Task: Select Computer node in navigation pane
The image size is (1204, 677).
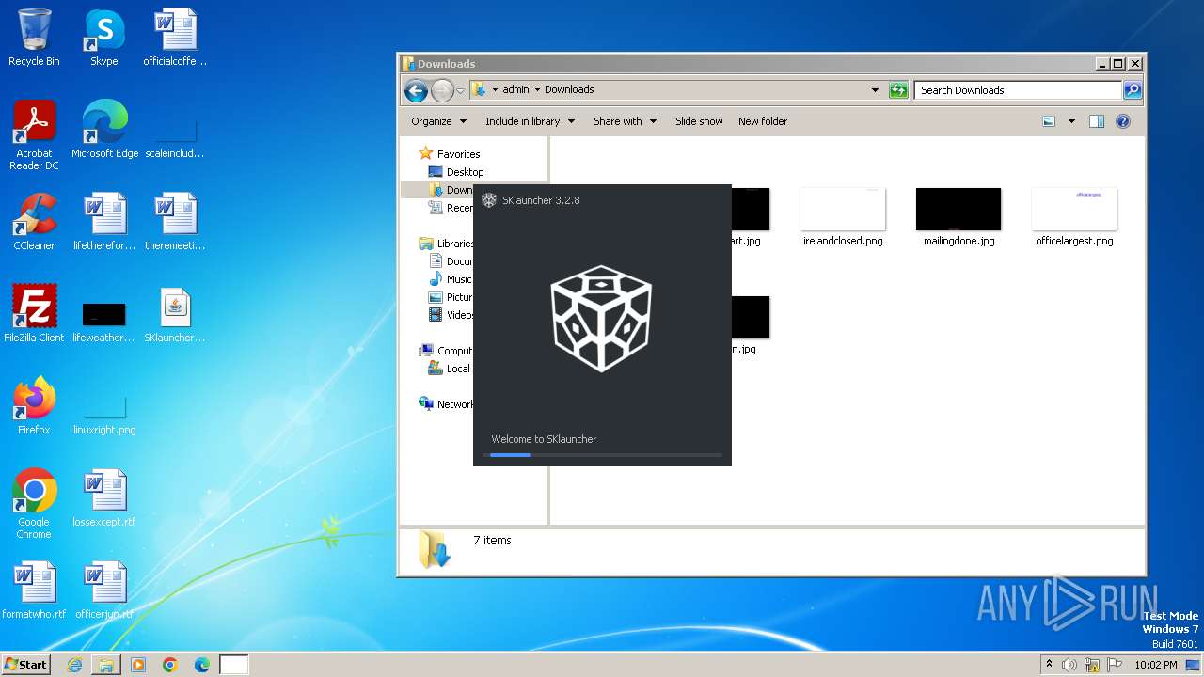Action: pyautogui.click(x=446, y=351)
